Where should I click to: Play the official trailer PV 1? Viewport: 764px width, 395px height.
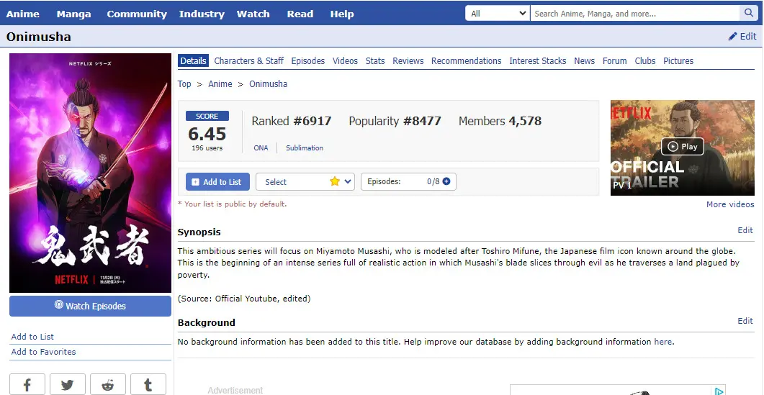click(x=682, y=147)
